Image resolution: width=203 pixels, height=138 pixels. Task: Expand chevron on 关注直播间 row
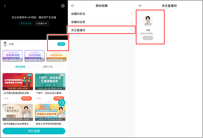pos(132,30)
